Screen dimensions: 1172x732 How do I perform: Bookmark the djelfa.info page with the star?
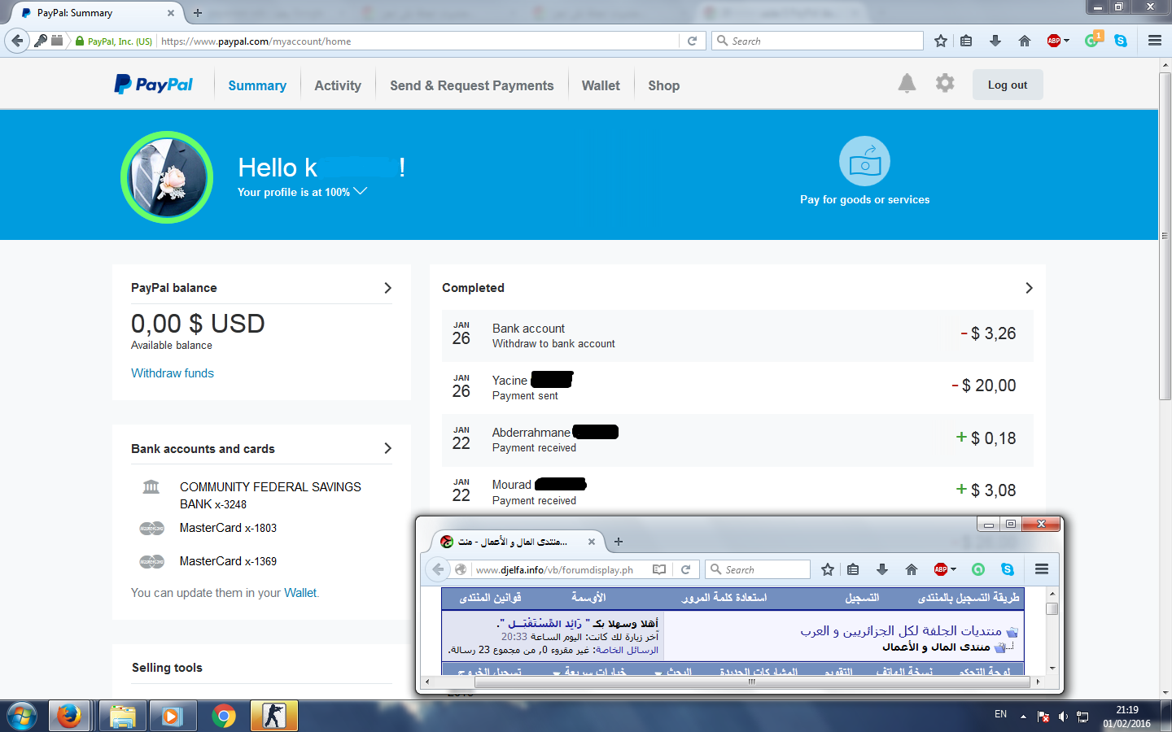point(828,569)
